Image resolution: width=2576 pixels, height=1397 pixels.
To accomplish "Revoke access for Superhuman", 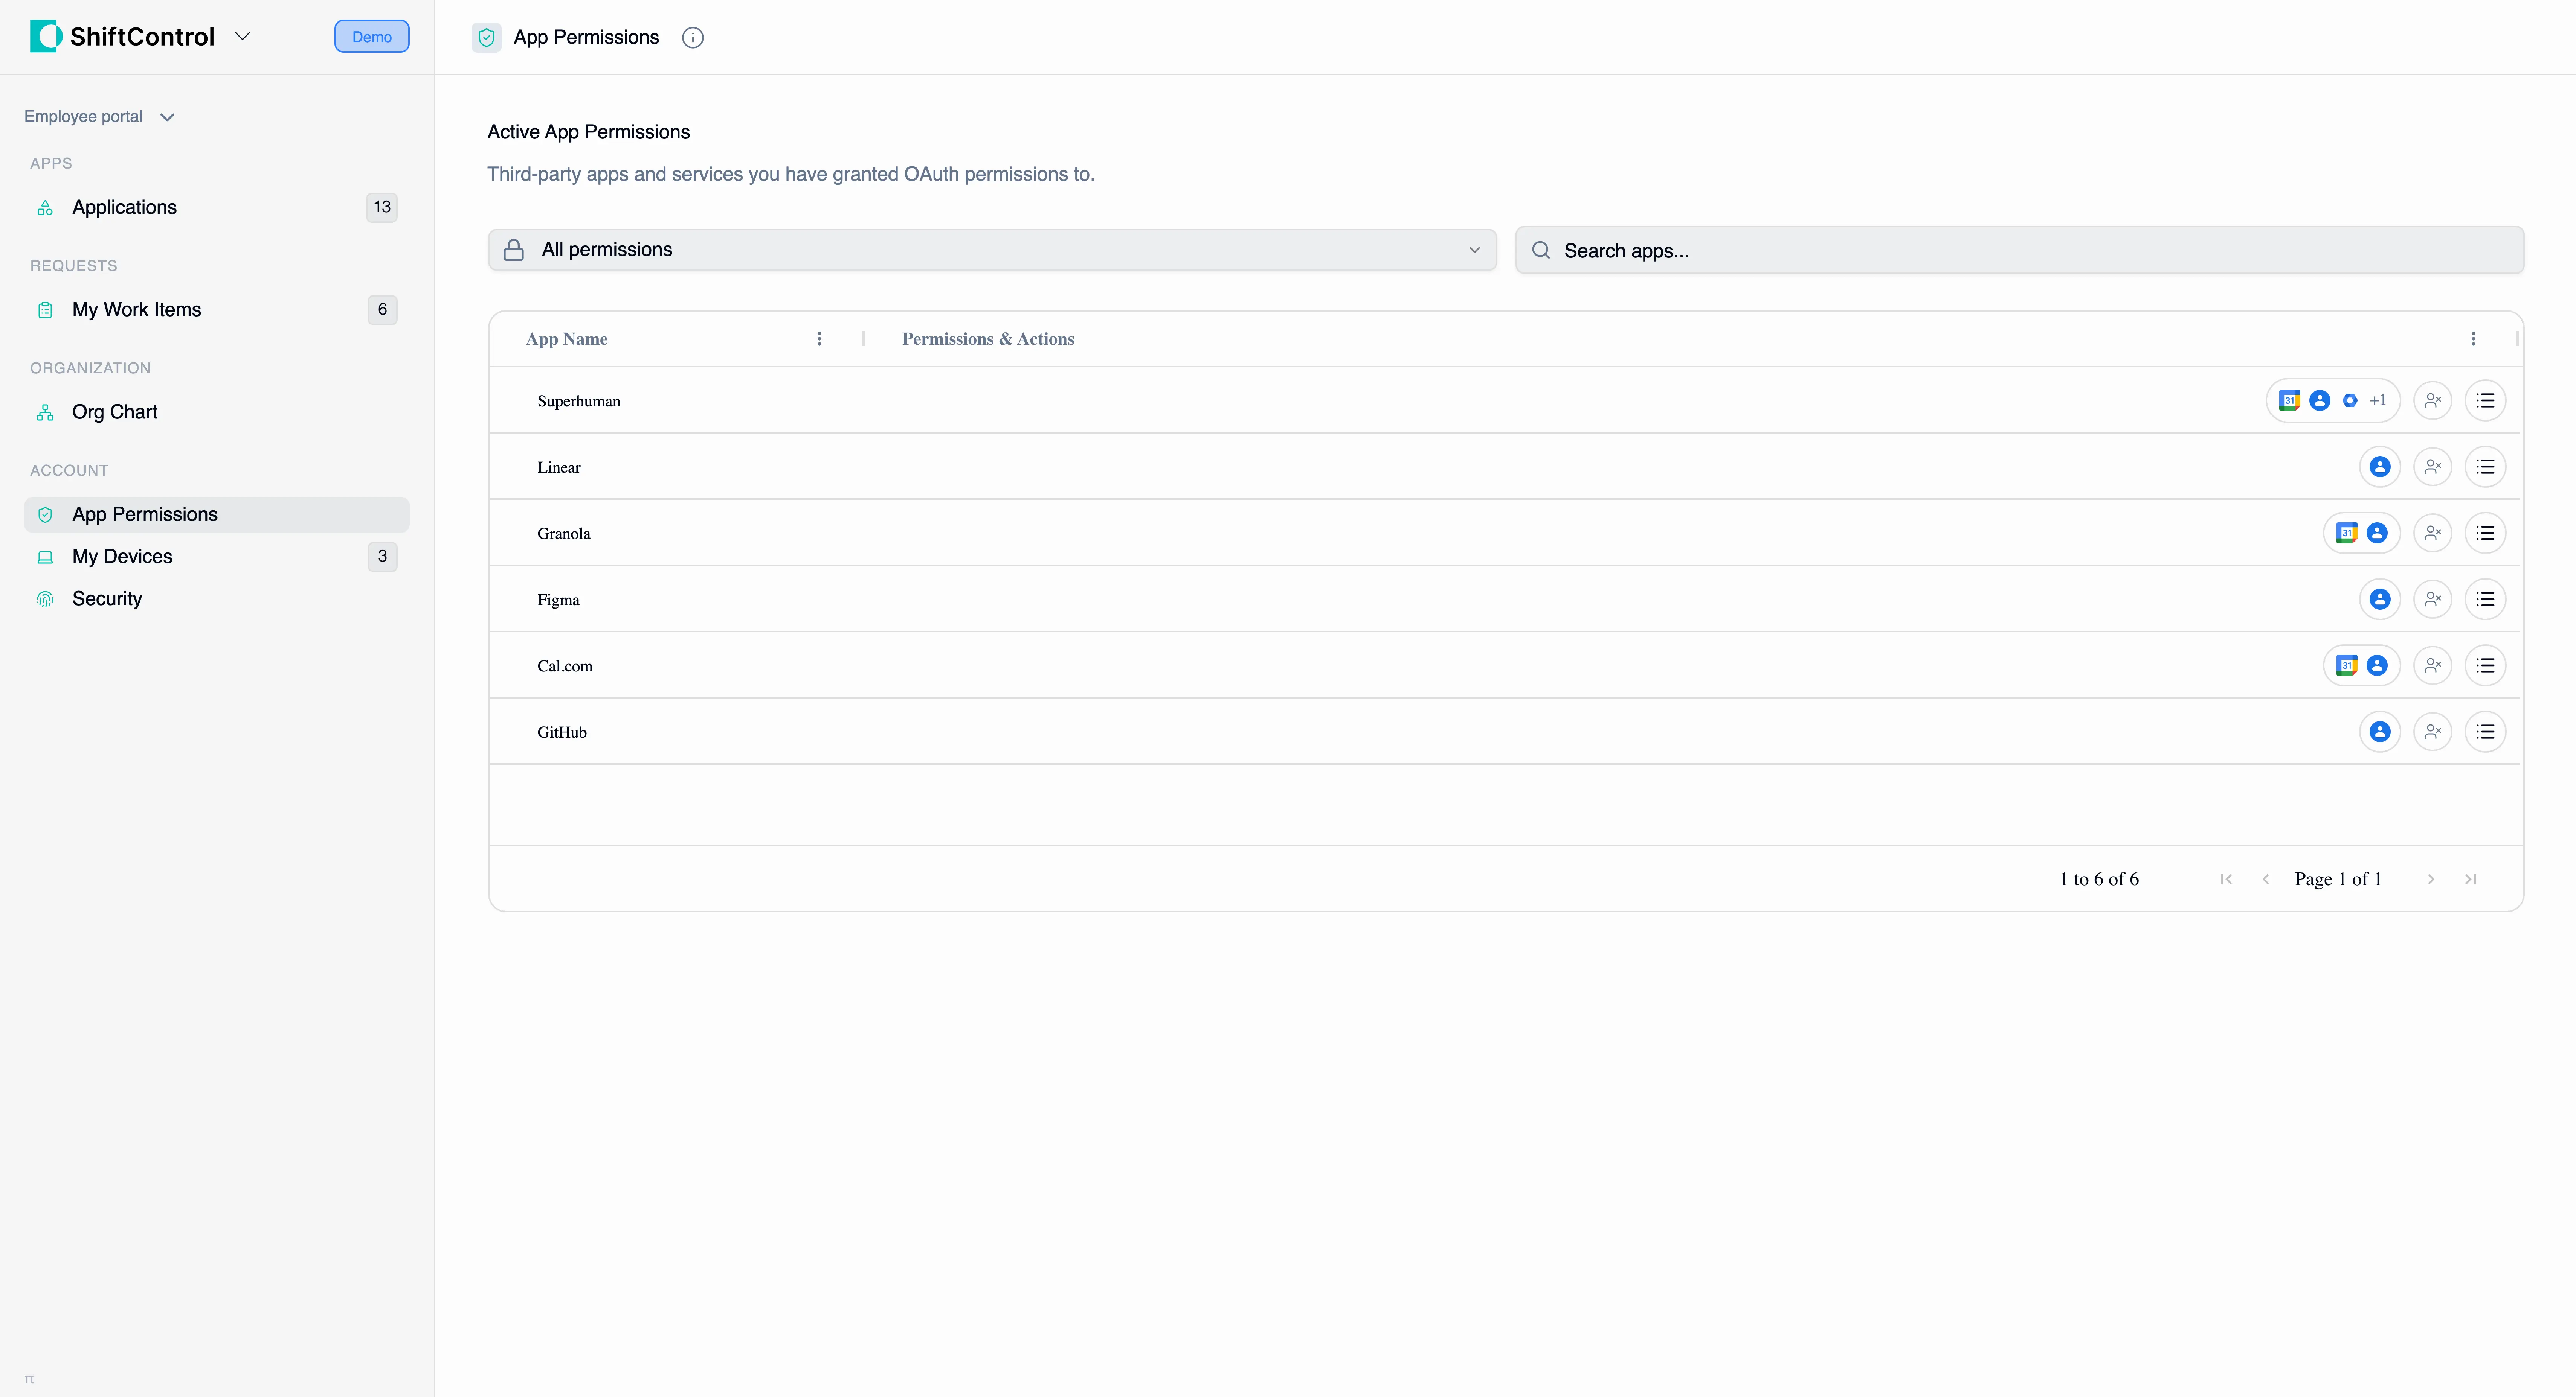I will coord(2433,401).
